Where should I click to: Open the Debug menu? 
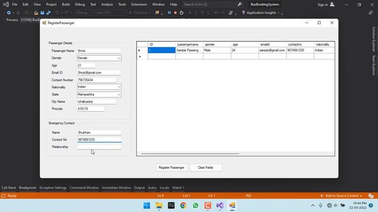point(80,4)
